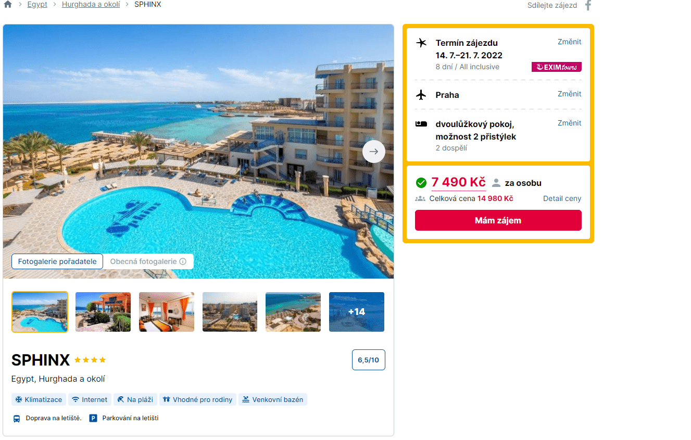The width and height of the screenshot is (691, 440).
Task: Click the EXIM tours logo badge
Action: point(557,67)
